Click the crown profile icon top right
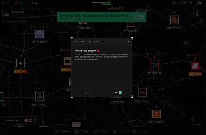This screenshot has height=135, width=206. coord(199,3)
